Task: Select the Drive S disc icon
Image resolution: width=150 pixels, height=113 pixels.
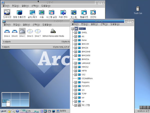Action: tap(30, 31)
